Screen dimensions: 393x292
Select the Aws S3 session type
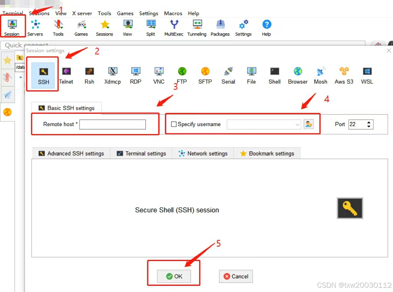pos(344,75)
